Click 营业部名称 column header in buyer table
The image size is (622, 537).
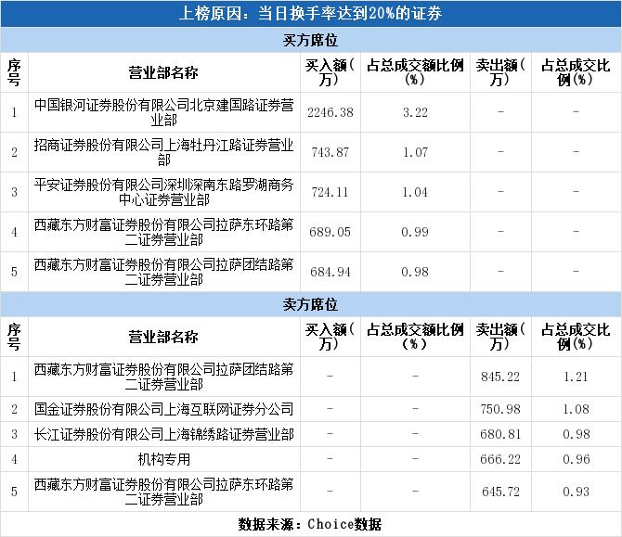163,72
